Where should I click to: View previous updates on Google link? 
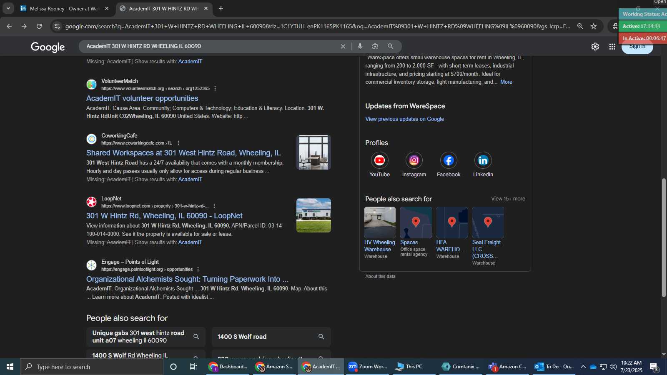(x=404, y=119)
